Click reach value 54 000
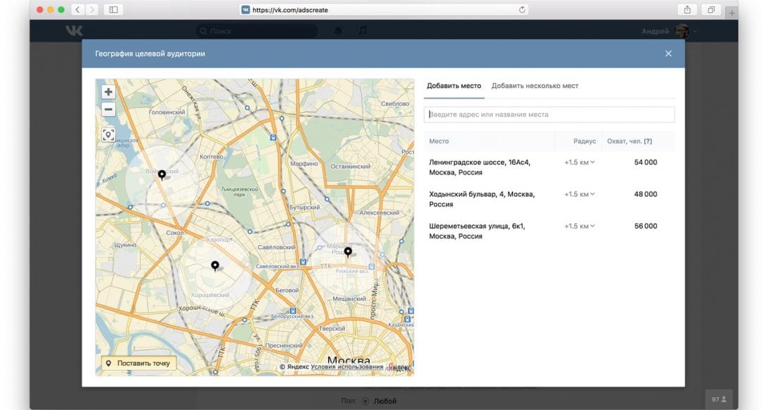The width and height of the screenshot is (762, 410). [x=646, y=162]
